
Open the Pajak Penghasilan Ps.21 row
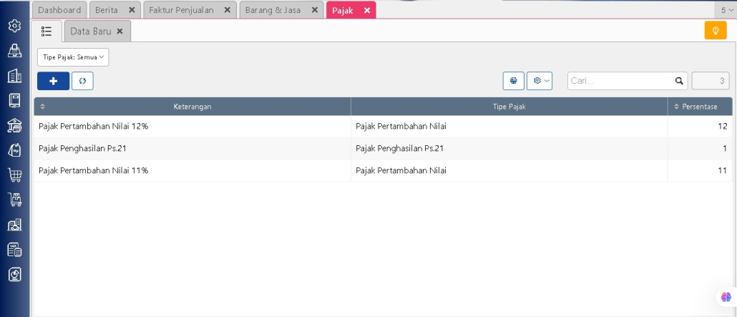[x=192, y=149]
